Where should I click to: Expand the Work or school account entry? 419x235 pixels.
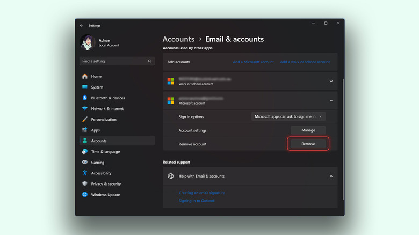(331, 82)
